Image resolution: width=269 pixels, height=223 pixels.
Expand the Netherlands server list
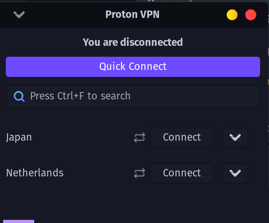click(x=235, y=173)
